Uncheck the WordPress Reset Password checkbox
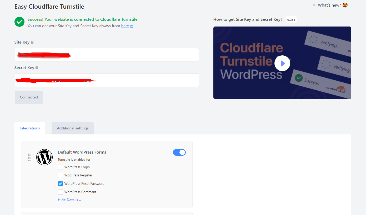Screen dimensions: 366x215 click(x=61, y=184)
